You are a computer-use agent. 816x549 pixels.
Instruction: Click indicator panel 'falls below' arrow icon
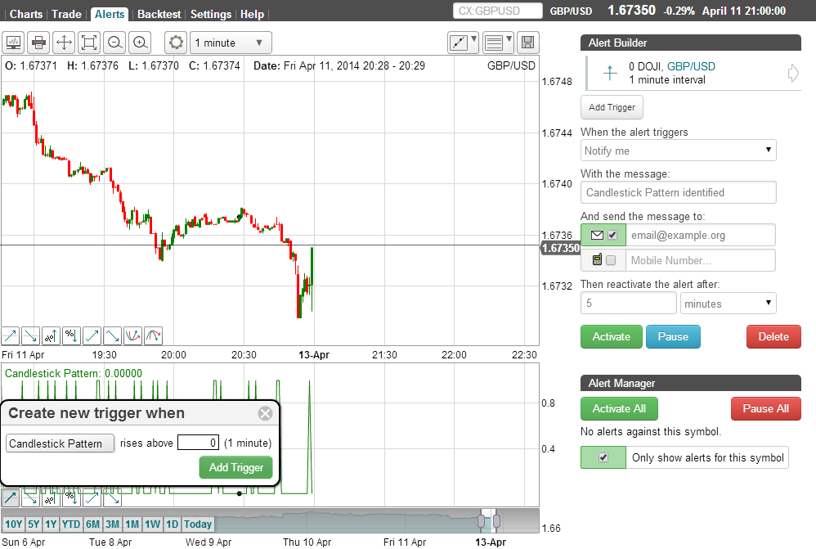(x=31, y=498)
